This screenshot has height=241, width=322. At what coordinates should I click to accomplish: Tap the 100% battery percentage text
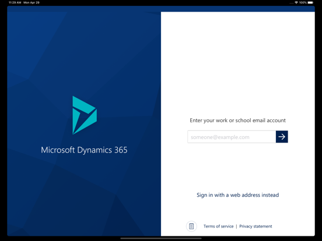click(x=303, y=2)
